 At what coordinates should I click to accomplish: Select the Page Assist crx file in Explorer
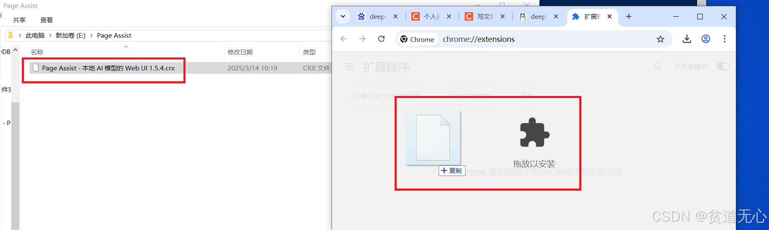click(x=108, y=68)
